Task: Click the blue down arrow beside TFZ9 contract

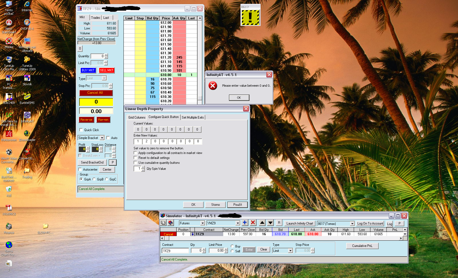Action: coord(192,234)
